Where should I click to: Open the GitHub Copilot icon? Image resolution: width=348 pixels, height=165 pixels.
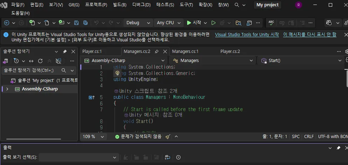[329, 23]
